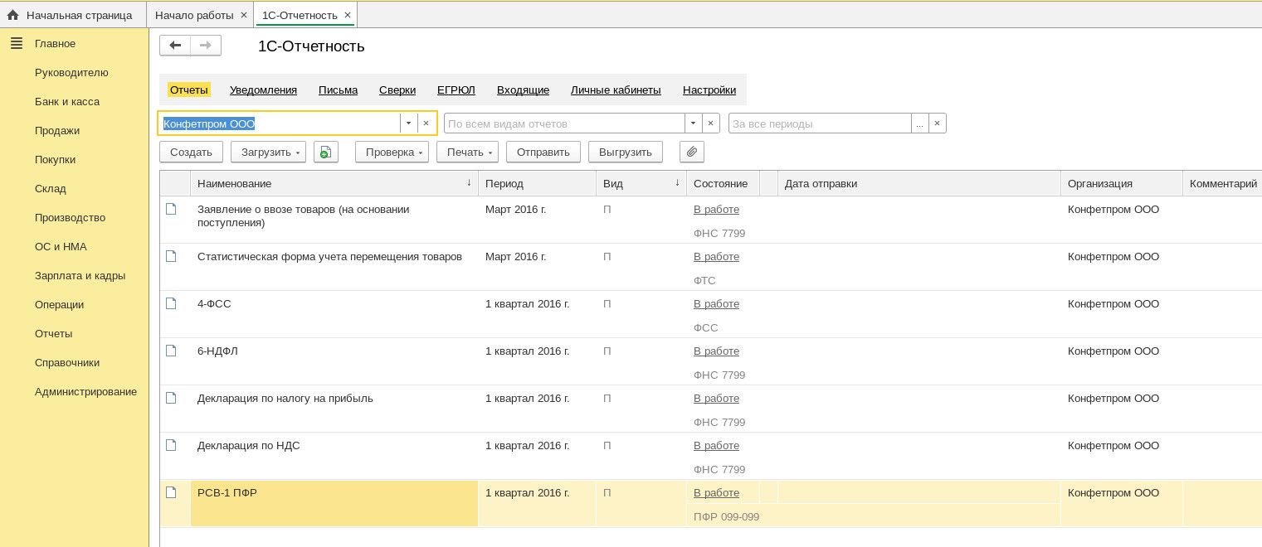Click the paperclip attachments icon
Viewport: 1262px width, 547px height.
[692, 152]
